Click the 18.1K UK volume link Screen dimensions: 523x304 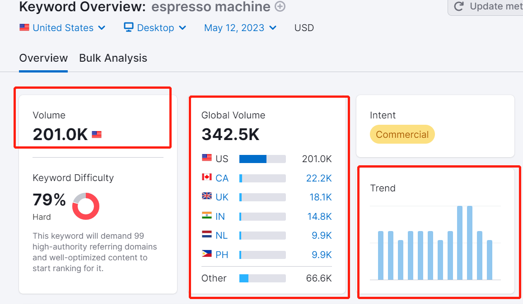319,197
